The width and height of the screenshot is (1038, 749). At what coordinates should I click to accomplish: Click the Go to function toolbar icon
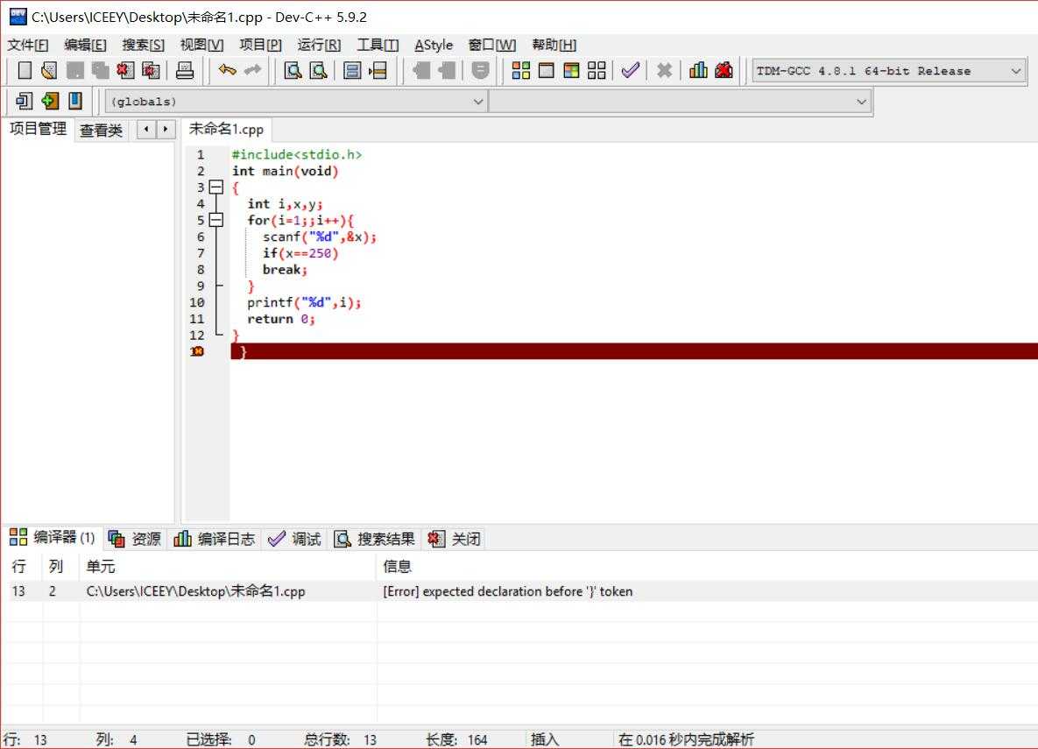pyautogui.click(x=352, y=70)
